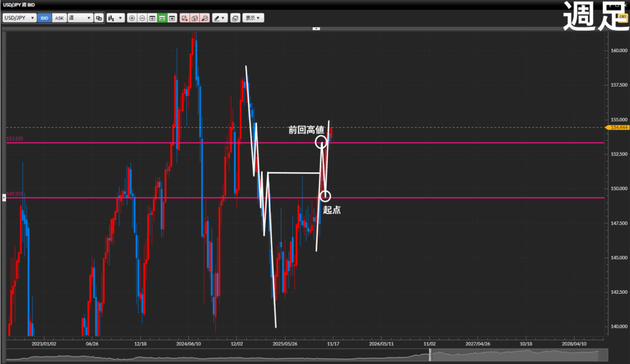The image size is (630, 364).
Task: Click the zoom in (plus) chart icon
Action: pos(132,18)
